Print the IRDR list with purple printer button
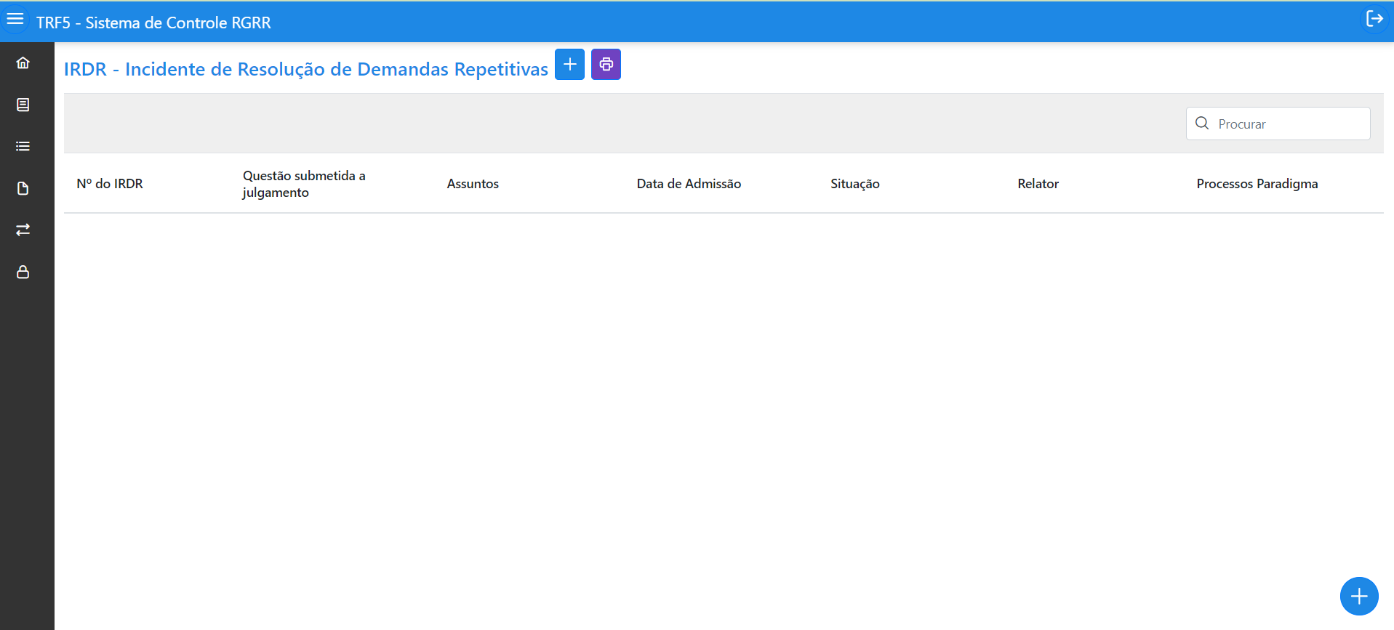Viewport: 1394px width, 630px height. [606, 65]
